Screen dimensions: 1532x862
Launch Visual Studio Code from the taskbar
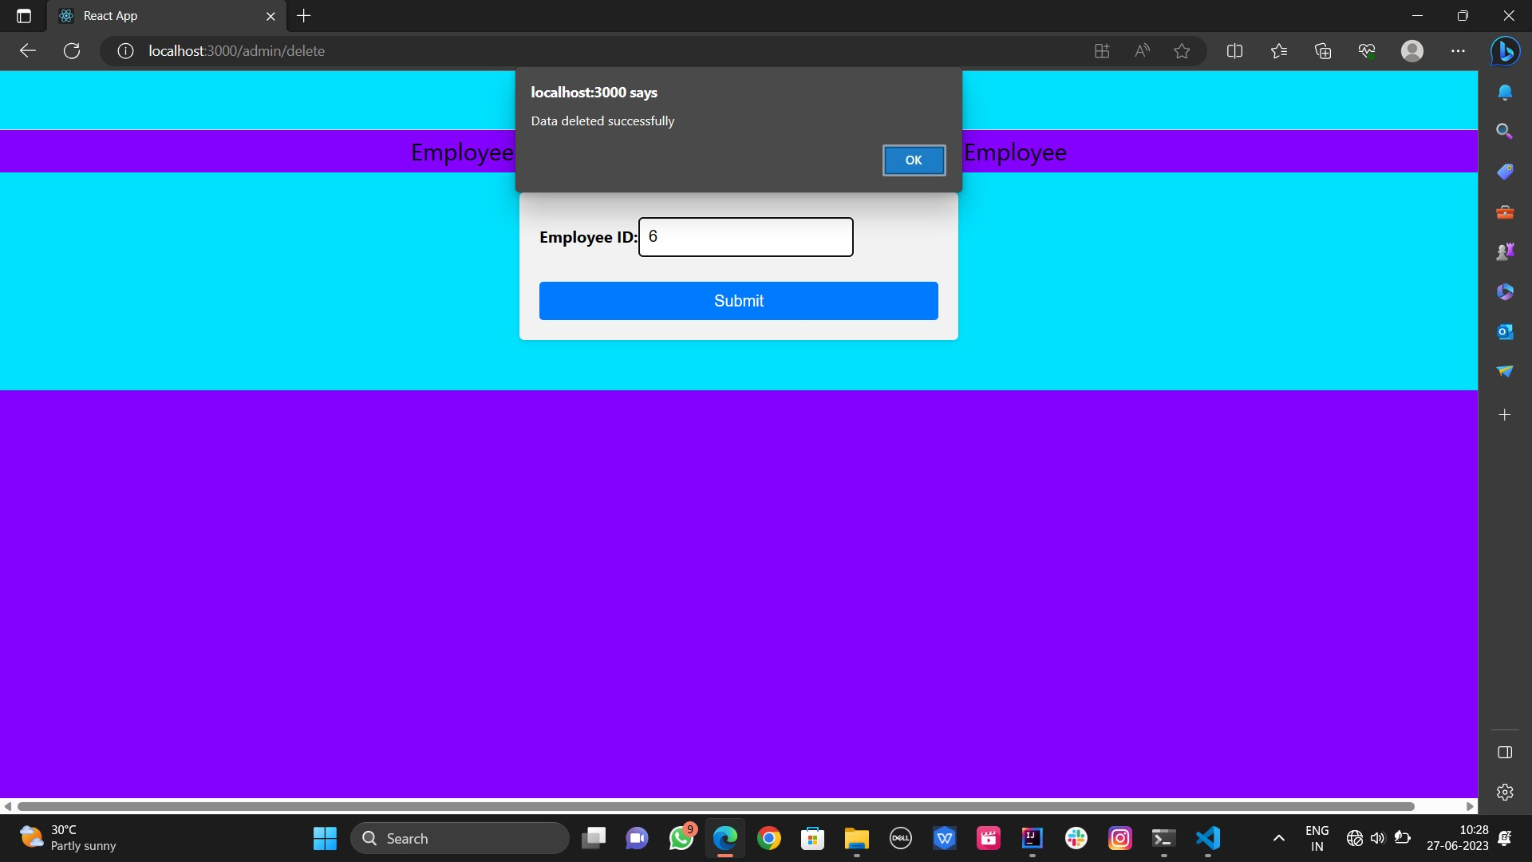(x=1208, y=838)
